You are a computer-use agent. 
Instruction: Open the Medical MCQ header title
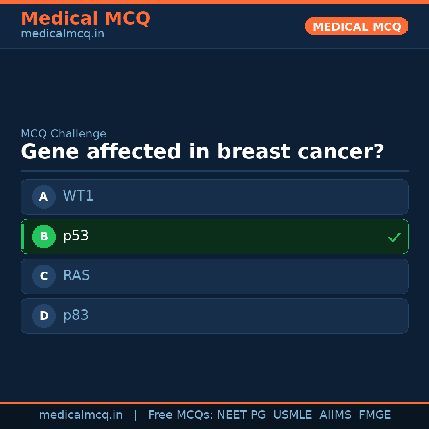85,19
